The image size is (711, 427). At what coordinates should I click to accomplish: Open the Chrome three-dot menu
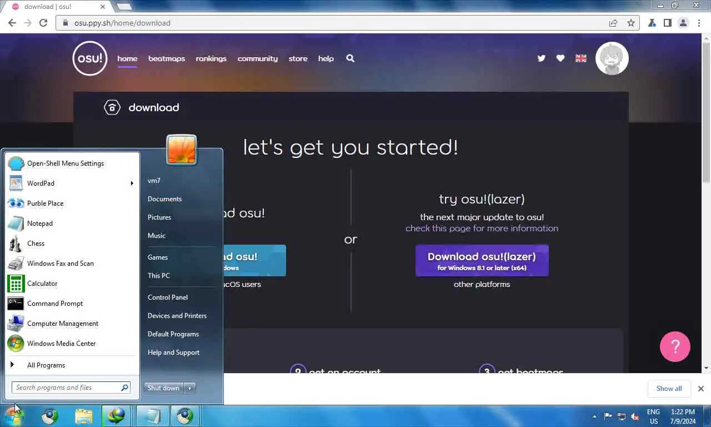click(x=699, y=23)
